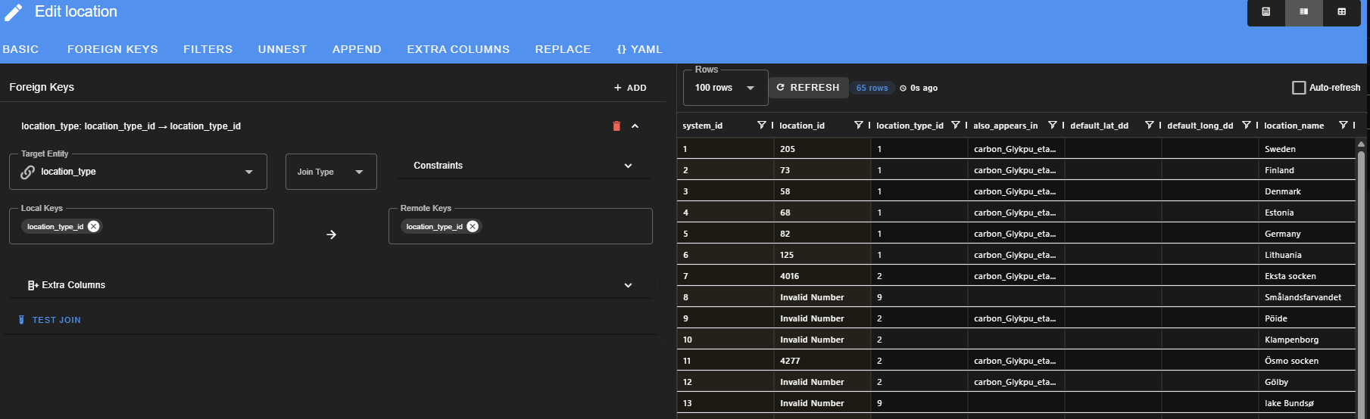Switch to table-only view icon
Screen dimensions: 1370x419
[x=1341, y=12]
